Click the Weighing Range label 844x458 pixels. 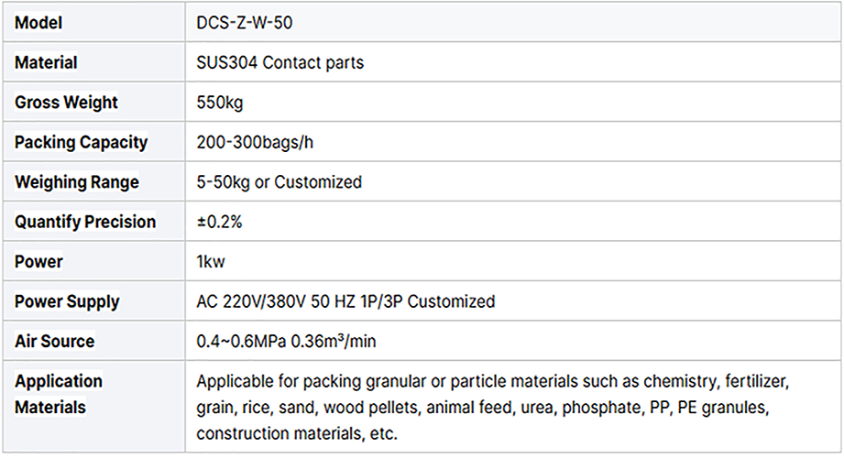coord(77,182)
